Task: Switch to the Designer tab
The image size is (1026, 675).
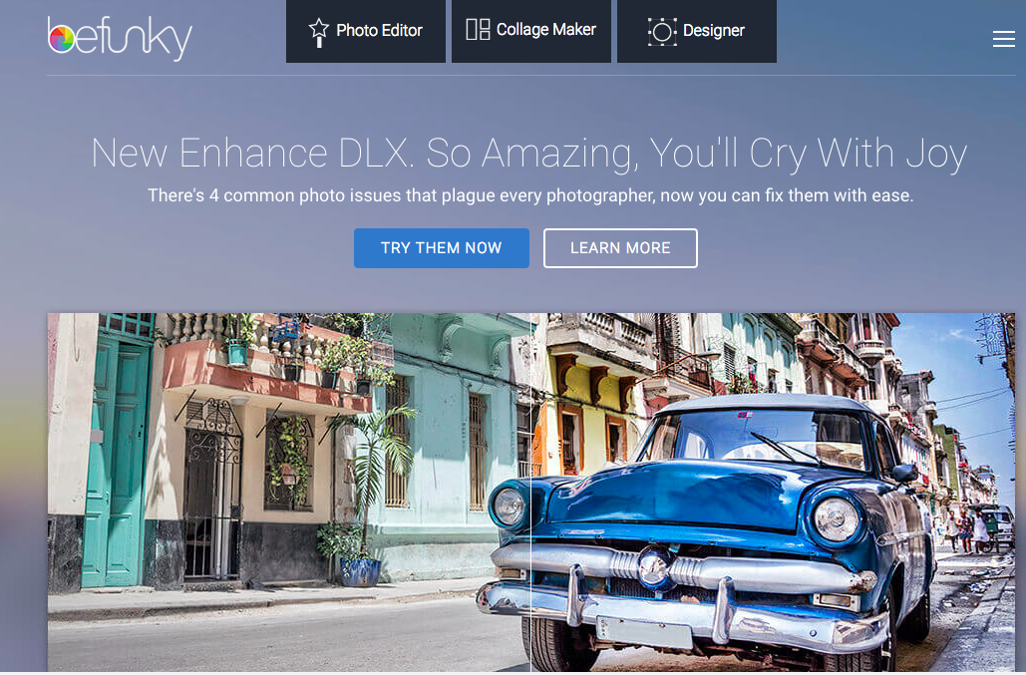Action: (x=697, y=31)
